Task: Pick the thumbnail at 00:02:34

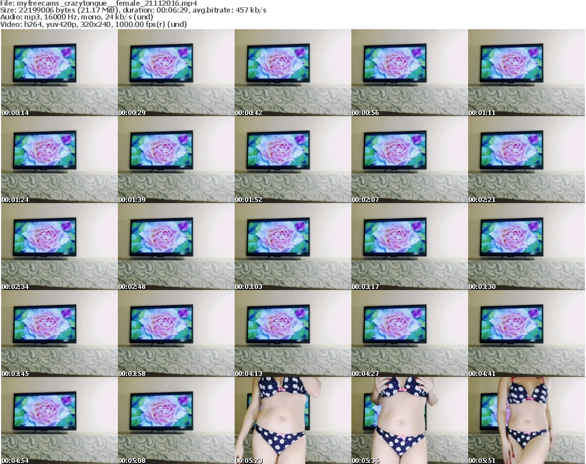Action: pyautogui.click(x=60, y=247)
